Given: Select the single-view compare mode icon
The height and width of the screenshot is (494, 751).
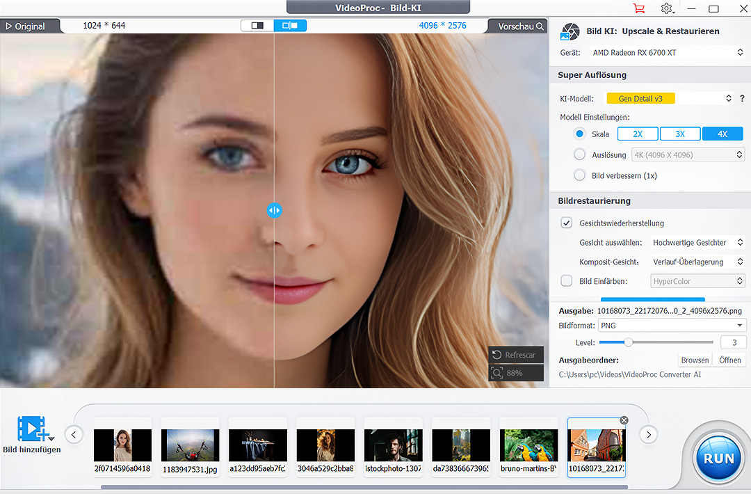Looking at the screenshot, I should click(x=257, y=26).
